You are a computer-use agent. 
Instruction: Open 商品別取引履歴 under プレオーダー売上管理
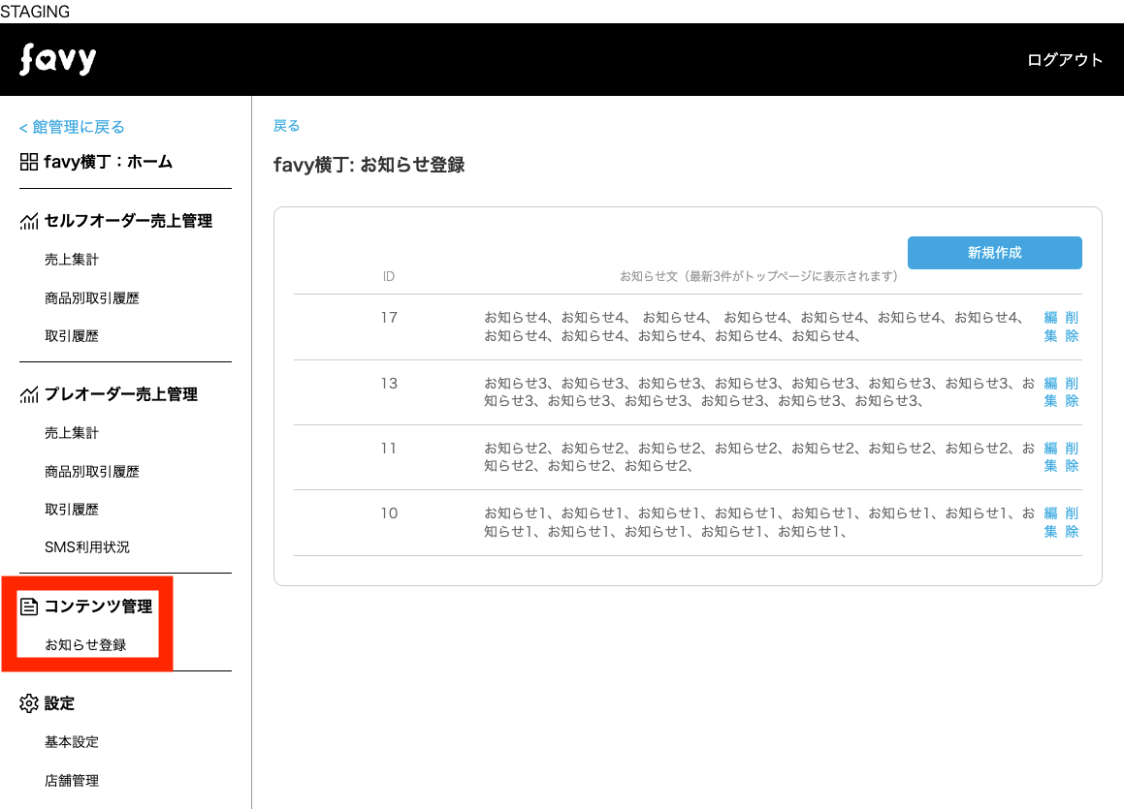coord(92,471)
